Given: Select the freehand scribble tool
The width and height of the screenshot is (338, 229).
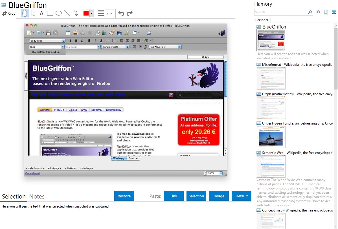Looking at the screenshot, I should coord(76,13).
